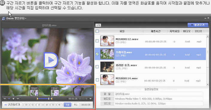
Task: Close the PotEncoder window
Action: point(208,18)
